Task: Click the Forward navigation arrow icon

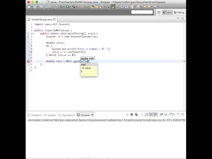Action: point(155,7)
